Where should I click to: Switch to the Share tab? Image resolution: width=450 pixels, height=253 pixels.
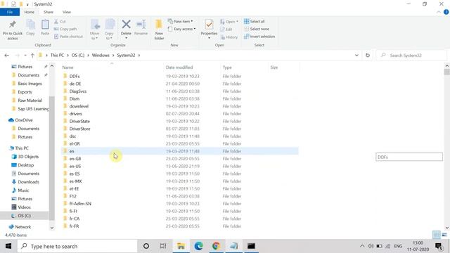(49, 12)
